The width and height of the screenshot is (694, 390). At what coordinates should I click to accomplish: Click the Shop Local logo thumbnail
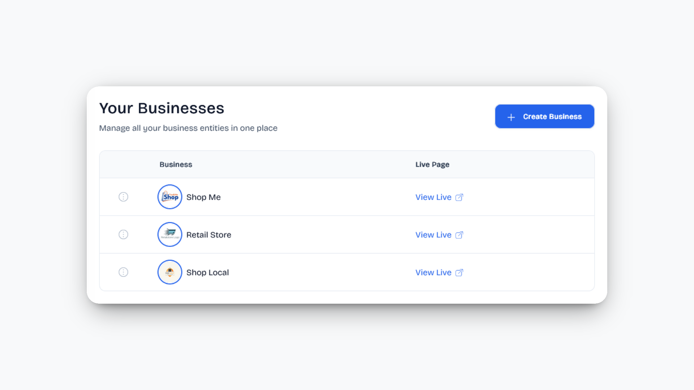tap(170, 272)
